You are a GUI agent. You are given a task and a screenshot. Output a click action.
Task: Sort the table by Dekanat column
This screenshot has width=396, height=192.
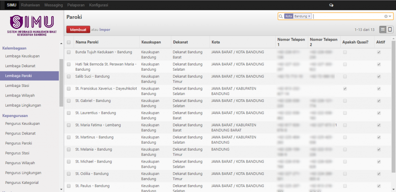click(180, 42)
